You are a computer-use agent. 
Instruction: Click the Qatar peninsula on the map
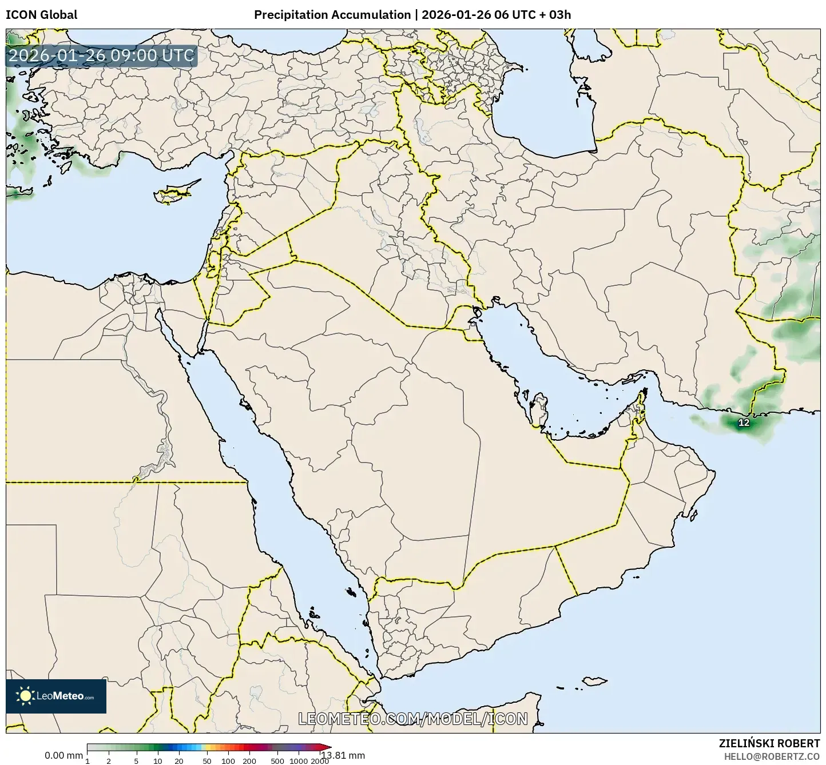(537, 408)
